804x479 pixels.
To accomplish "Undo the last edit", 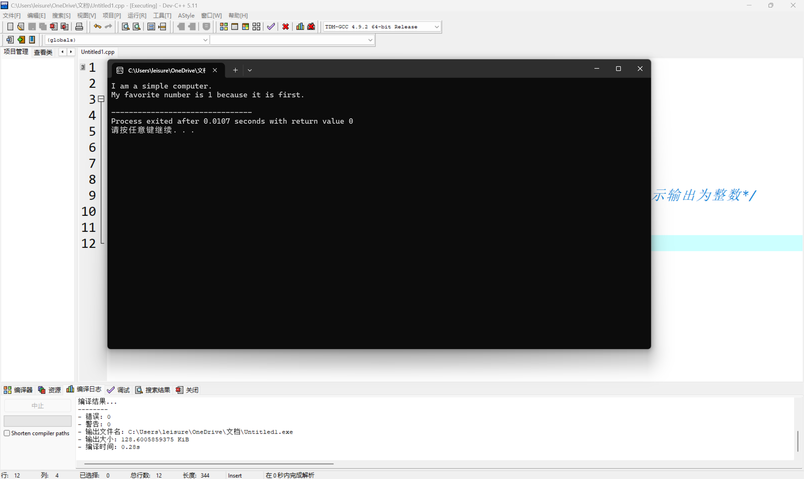I will pos(97,26).
